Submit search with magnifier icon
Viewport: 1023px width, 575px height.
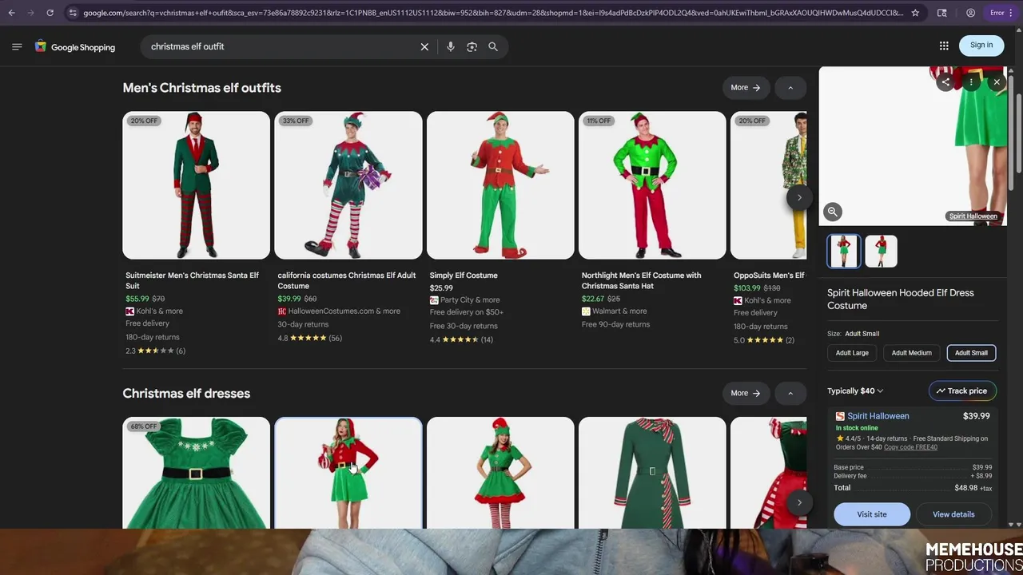[x=493, y=47]
